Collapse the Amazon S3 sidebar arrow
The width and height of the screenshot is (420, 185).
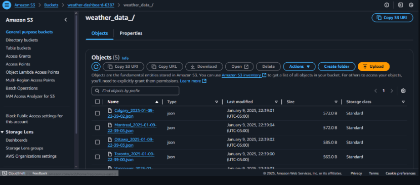pos(66,20)
